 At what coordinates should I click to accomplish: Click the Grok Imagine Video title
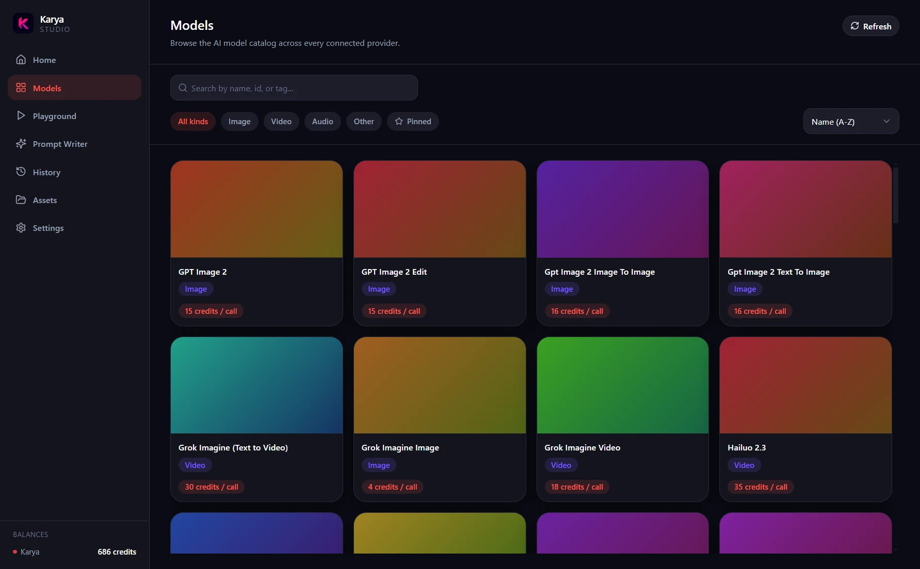click(x=583, y=447)
